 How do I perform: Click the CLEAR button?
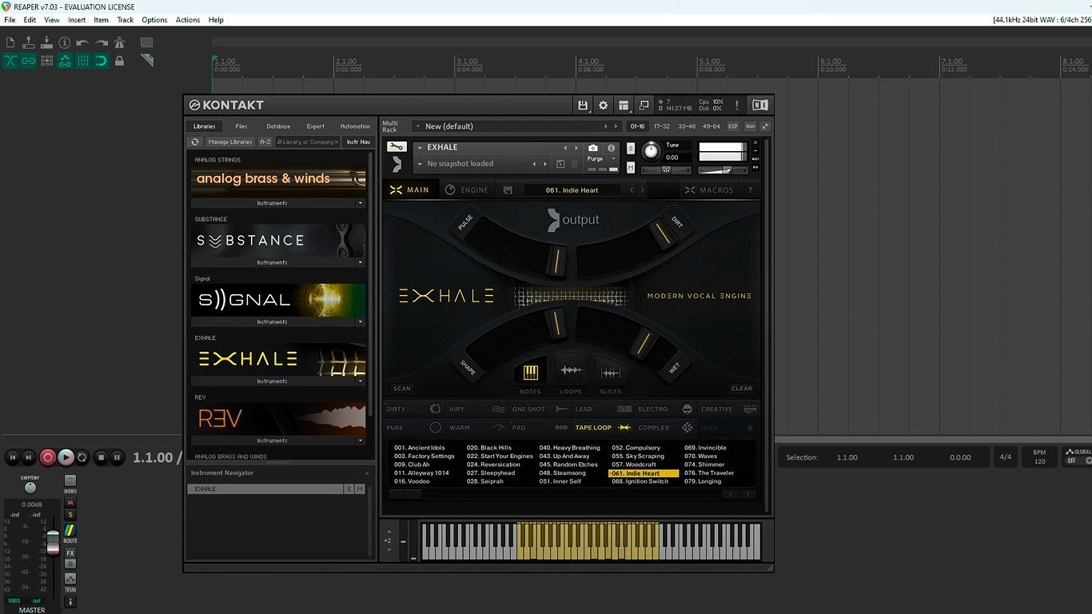pos(742,389)
